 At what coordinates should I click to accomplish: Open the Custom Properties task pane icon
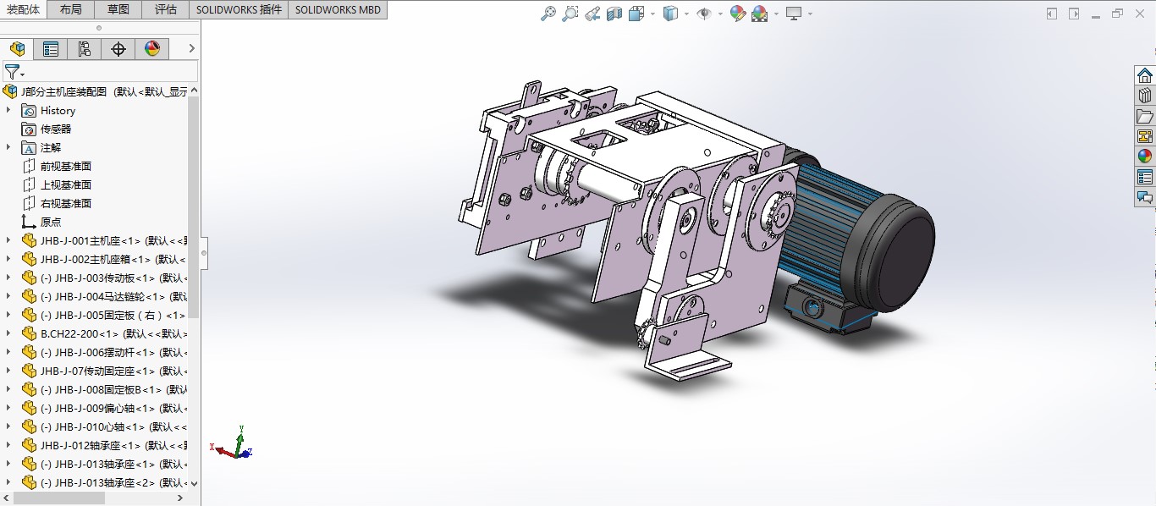pyautogui.click(x=1145, y=177)
